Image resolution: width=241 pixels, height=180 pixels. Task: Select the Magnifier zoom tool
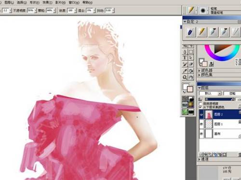[185, 77]
